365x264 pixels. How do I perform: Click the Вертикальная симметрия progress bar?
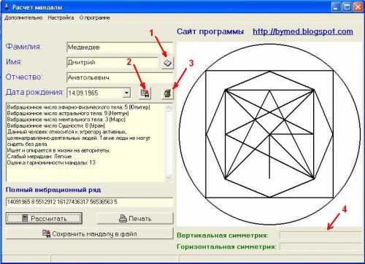click(x=320, y=236)
